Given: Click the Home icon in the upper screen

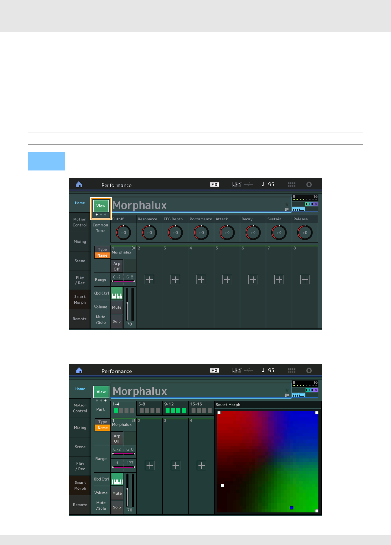Looking at the screenshot, I should tap(79, 185).
